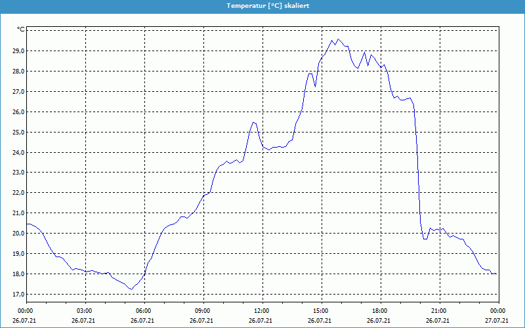Click the 03:00 time axis label
The height and width of the screenshot is (328, 525).
85,311
